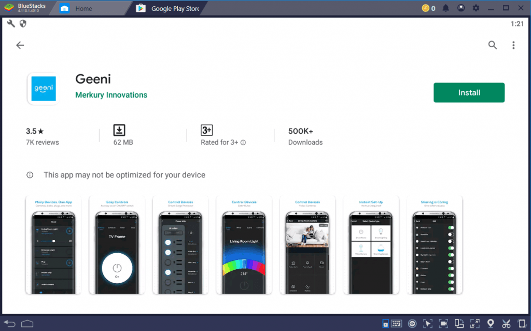Open BlueStacks settings gear
Viewport: 531px width, 331px height.
[x=476, y=8]
